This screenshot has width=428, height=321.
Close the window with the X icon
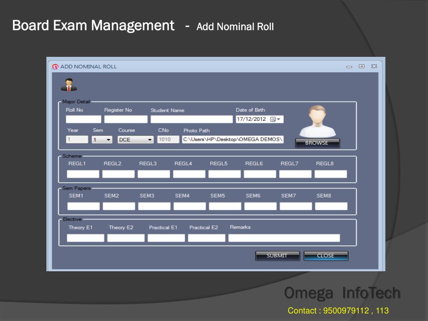point(374,66)
